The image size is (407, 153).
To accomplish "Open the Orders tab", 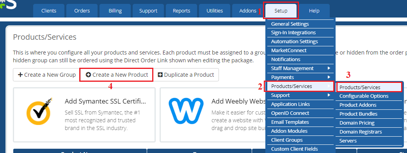I will [82, 11].
